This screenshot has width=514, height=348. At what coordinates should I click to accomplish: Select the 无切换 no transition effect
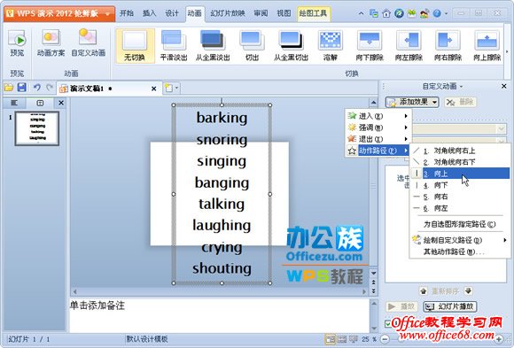pyautogui.click(x=135, y=46)
